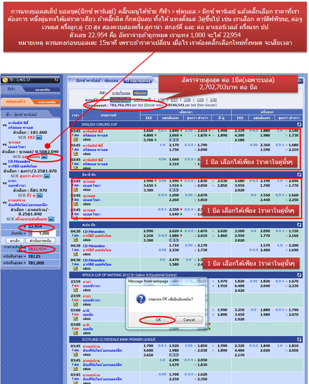
Task: Open stats chart for Motherwell row with odds 1.700/4.600
Action: tap(76, 355)
